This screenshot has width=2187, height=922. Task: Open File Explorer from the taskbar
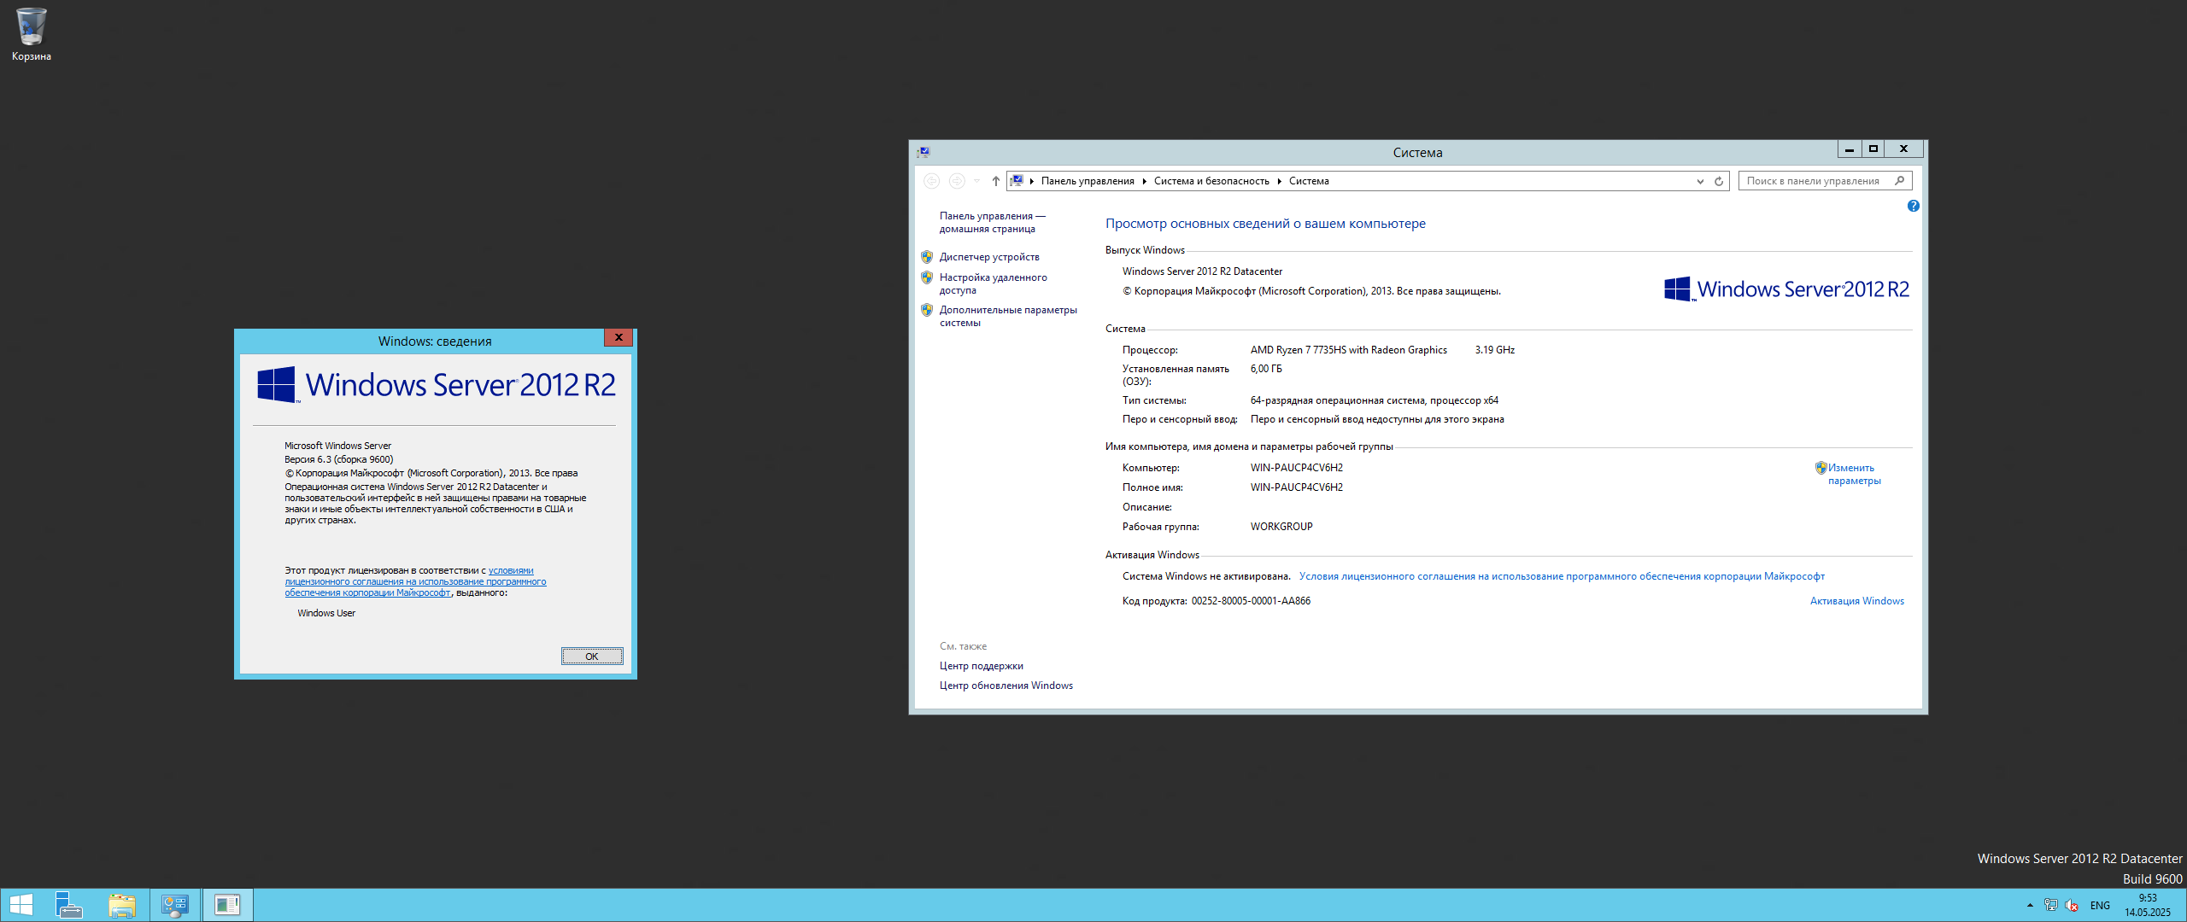tap(122, 905)
